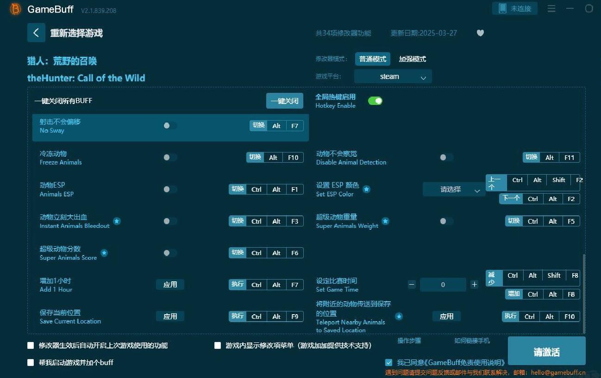
Task: Apply Teleport Nearby Animals to Saved Location
Action: click(x=446, y=317)
